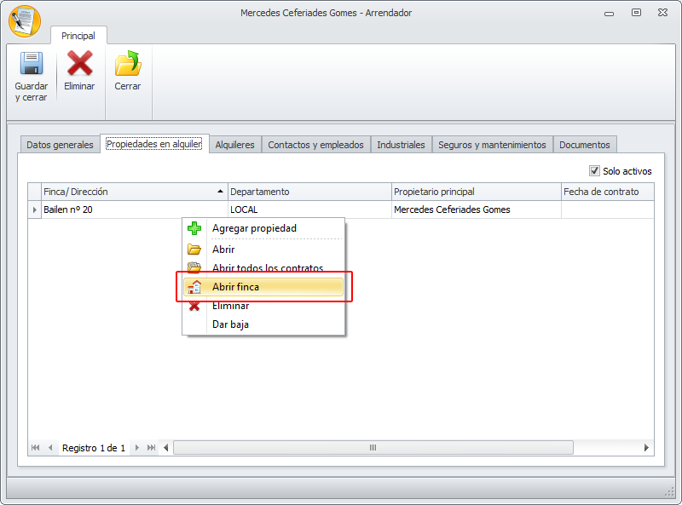682x505 pixels.
Task: Go to previous record navigator button
Action: (x=50, y=448)
